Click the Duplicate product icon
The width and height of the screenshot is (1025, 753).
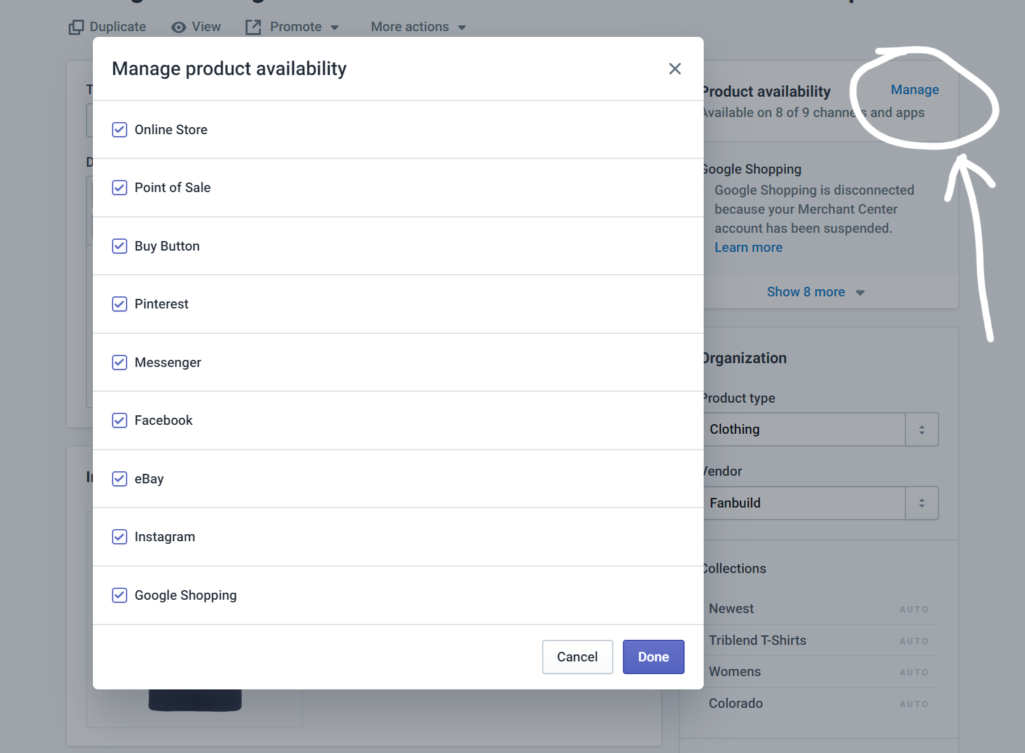(x=76, y=27)
